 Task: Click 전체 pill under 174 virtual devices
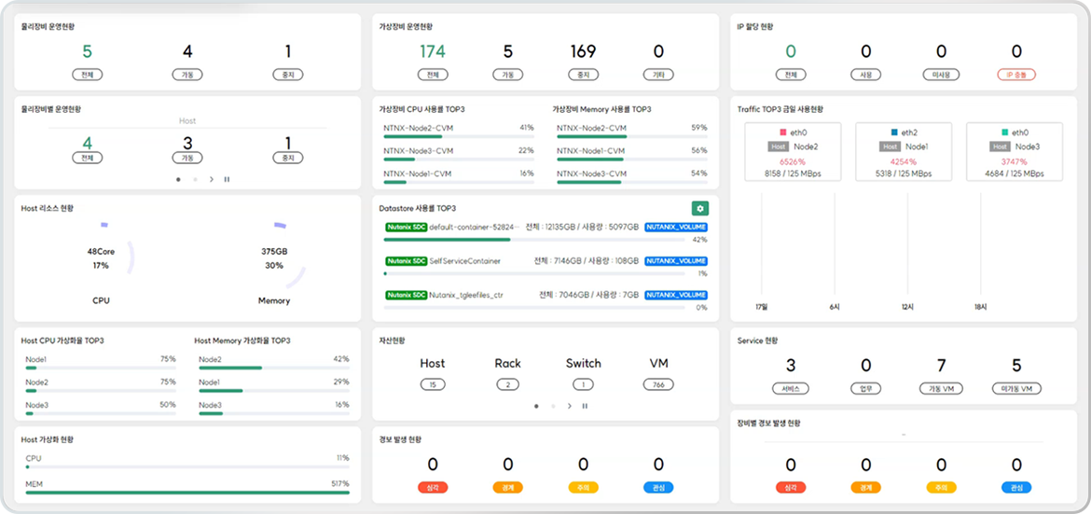tap(433, 75)
